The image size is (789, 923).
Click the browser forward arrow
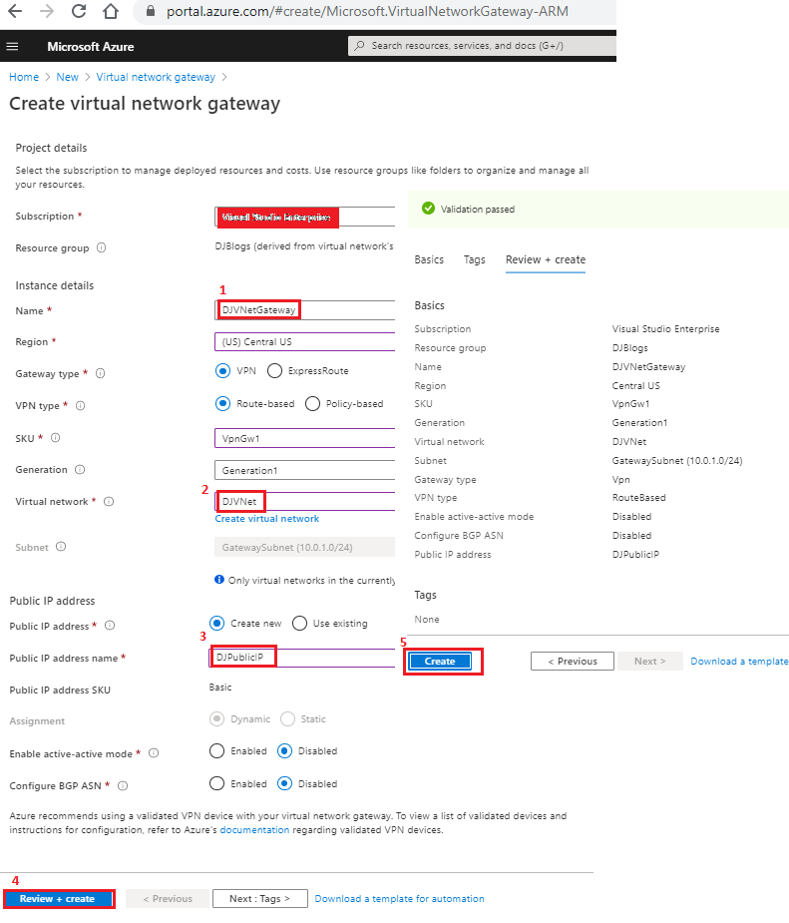click(x=47, y=11)
